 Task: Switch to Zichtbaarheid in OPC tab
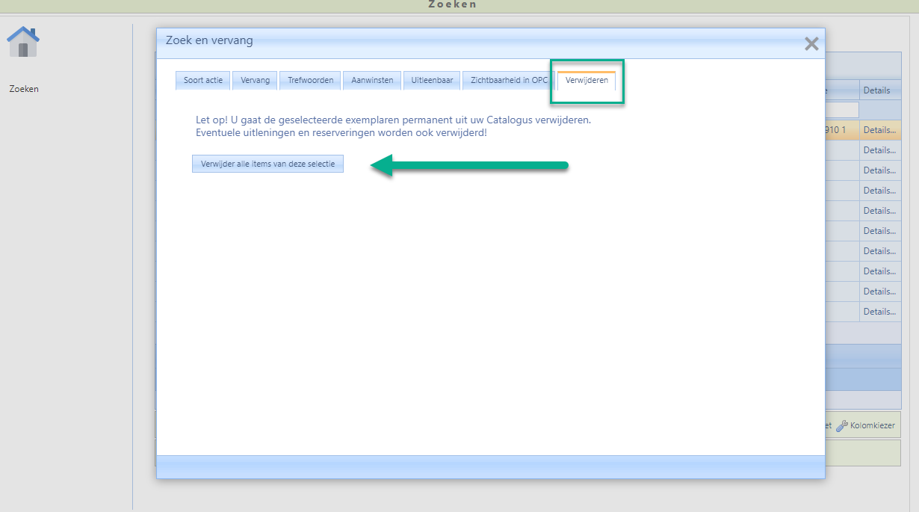pos(508,81)
